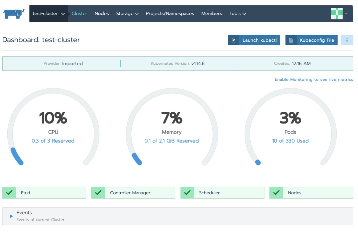Click the Controller Manager checkmark icon
This screenshot has width=358, height=234.
click(98, 193)
